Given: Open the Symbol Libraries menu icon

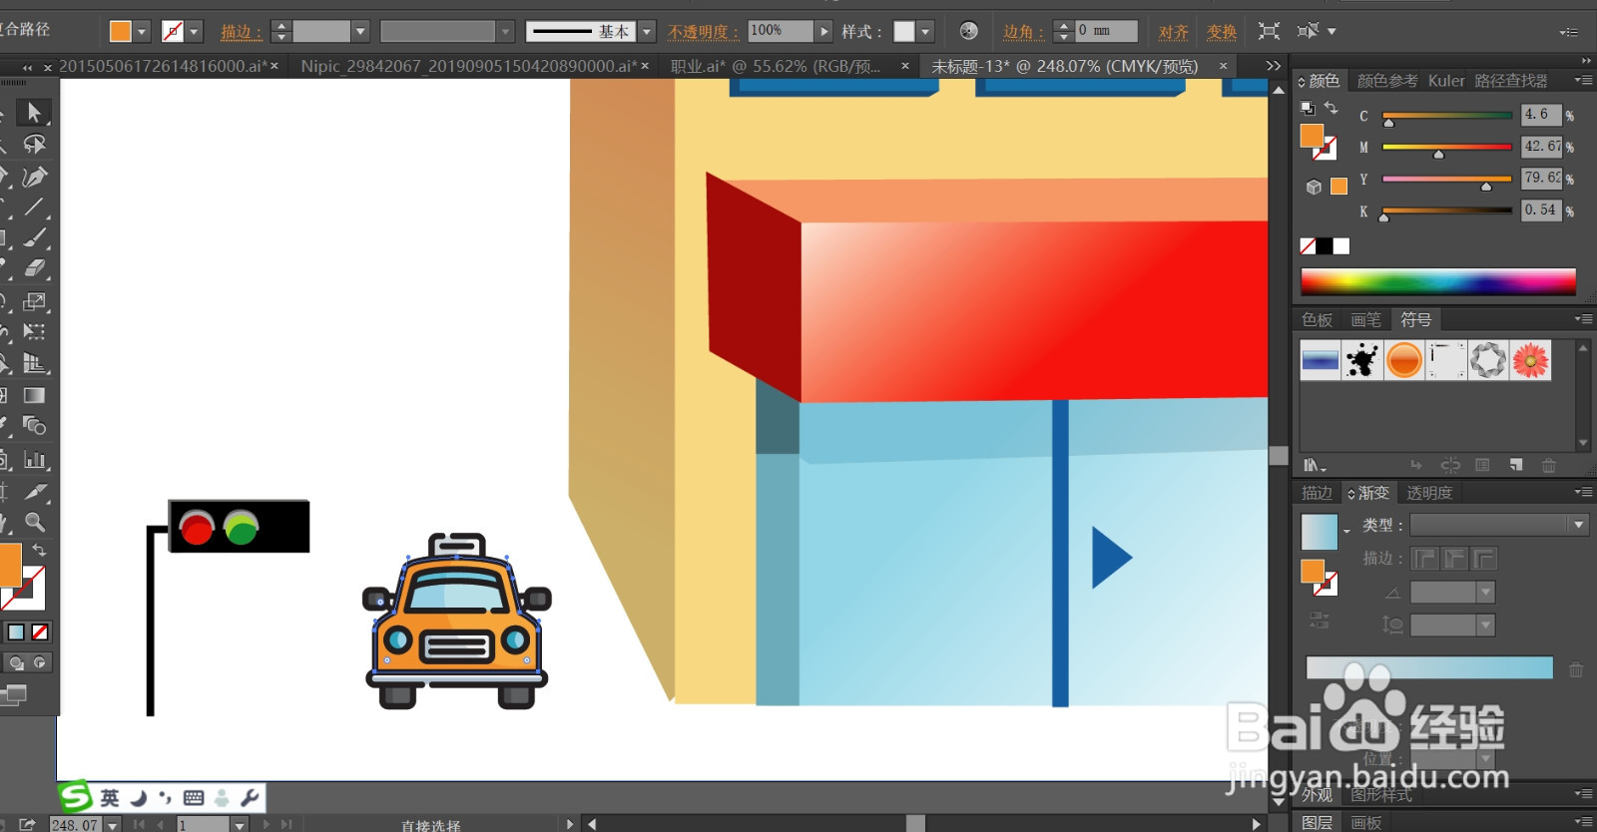Looking at the screenshot, I should coord(1315,465).
